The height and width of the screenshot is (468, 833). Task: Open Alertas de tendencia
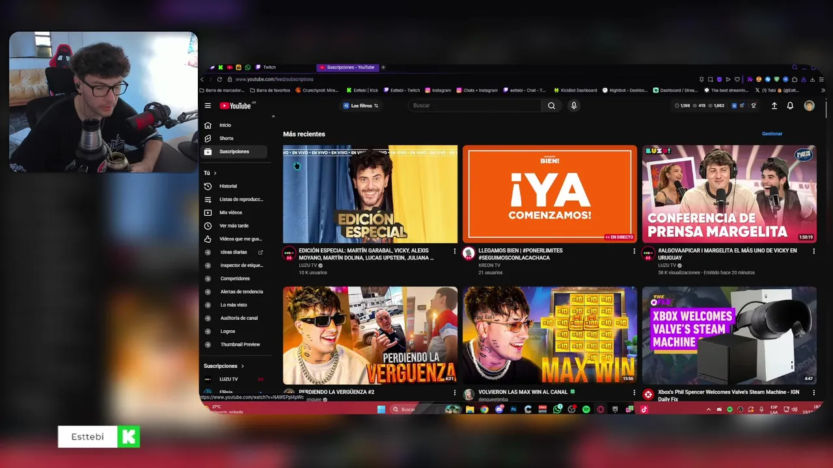click(234, 292)
